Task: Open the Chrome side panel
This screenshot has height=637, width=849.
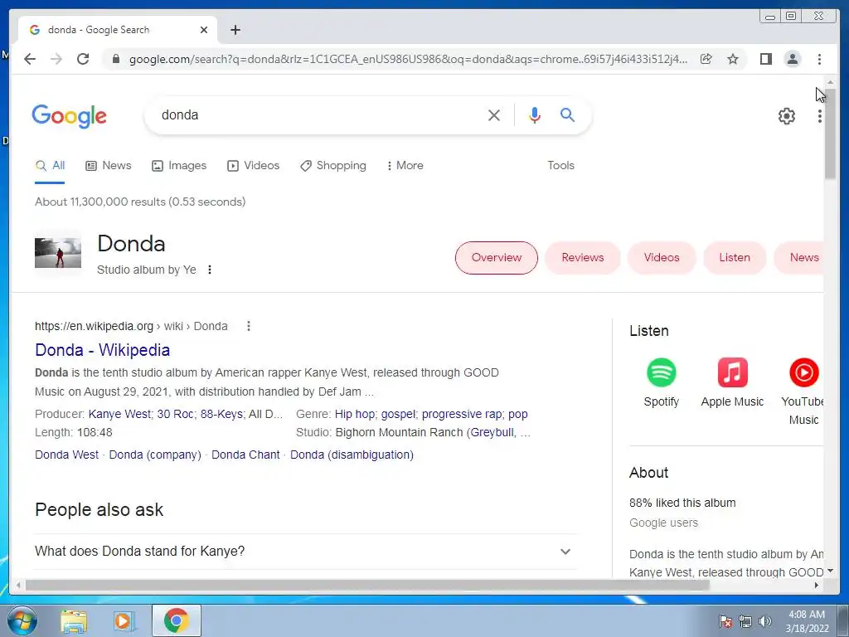Action: click(x=765, y=59)
